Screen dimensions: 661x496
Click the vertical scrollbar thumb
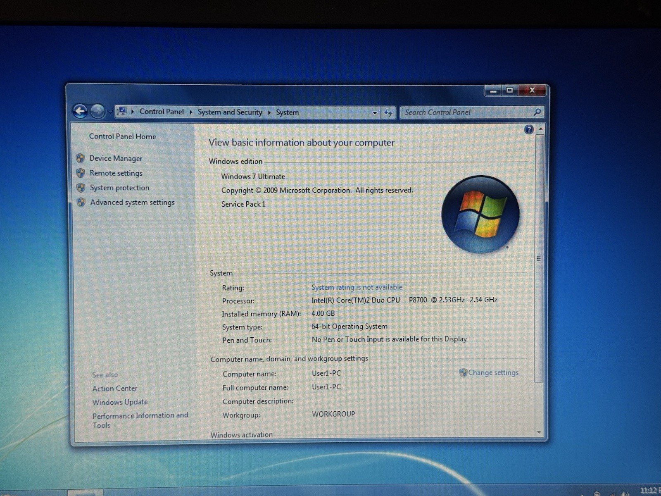pos(539,258)
